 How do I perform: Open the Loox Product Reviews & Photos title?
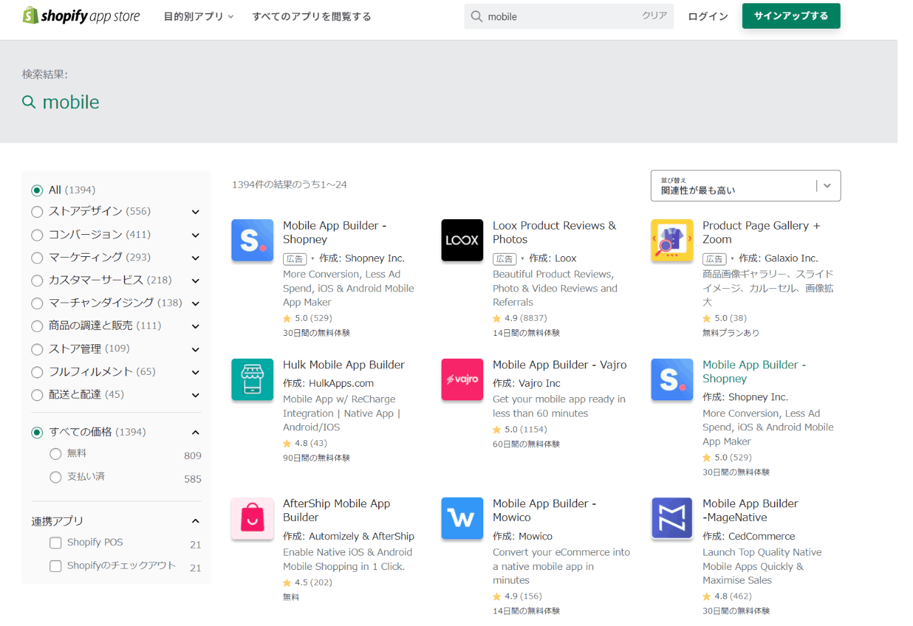pyautogui.click(x=554, y=233)
